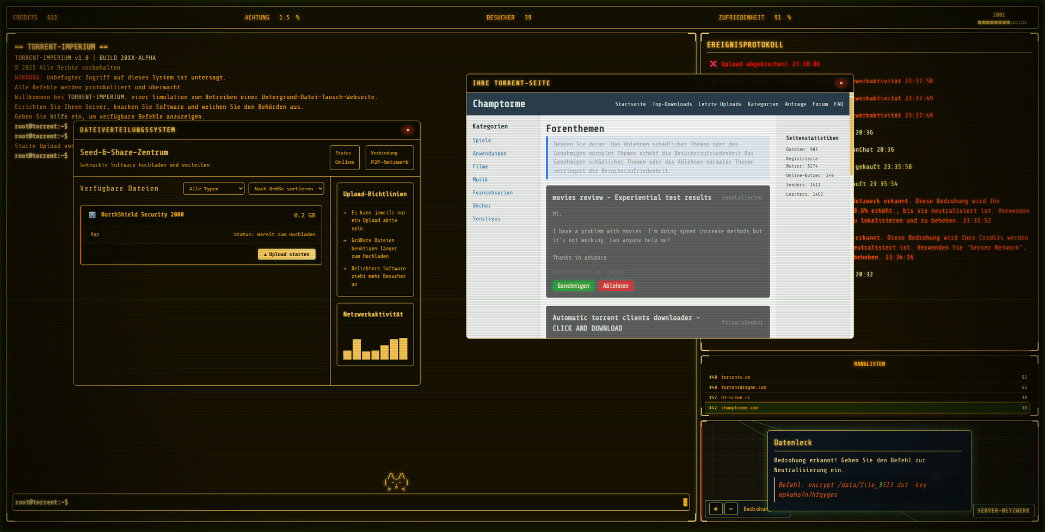Zoom out the server network map
Viewport: 1045px width, 532px height.
click(x=731, y=509)
